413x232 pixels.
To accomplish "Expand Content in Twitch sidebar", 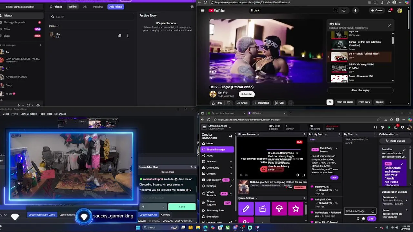I will [230, 174].
